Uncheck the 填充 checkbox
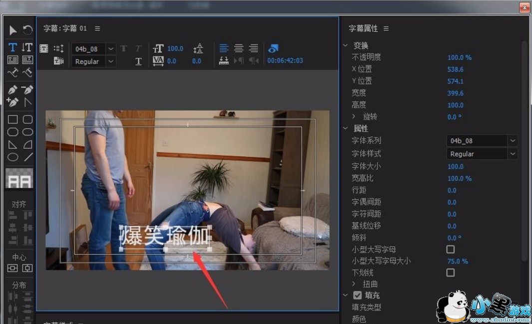Image resolution: width=532 pixels, height=324 pixels. click(x=358, y=296)
